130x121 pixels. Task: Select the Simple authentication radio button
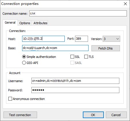pos(24,57)
